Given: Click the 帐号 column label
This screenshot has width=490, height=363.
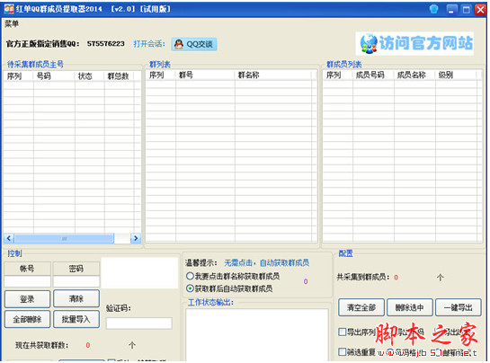Looking at the screenshot, I should pyautogui.click(x=27, y=269).
